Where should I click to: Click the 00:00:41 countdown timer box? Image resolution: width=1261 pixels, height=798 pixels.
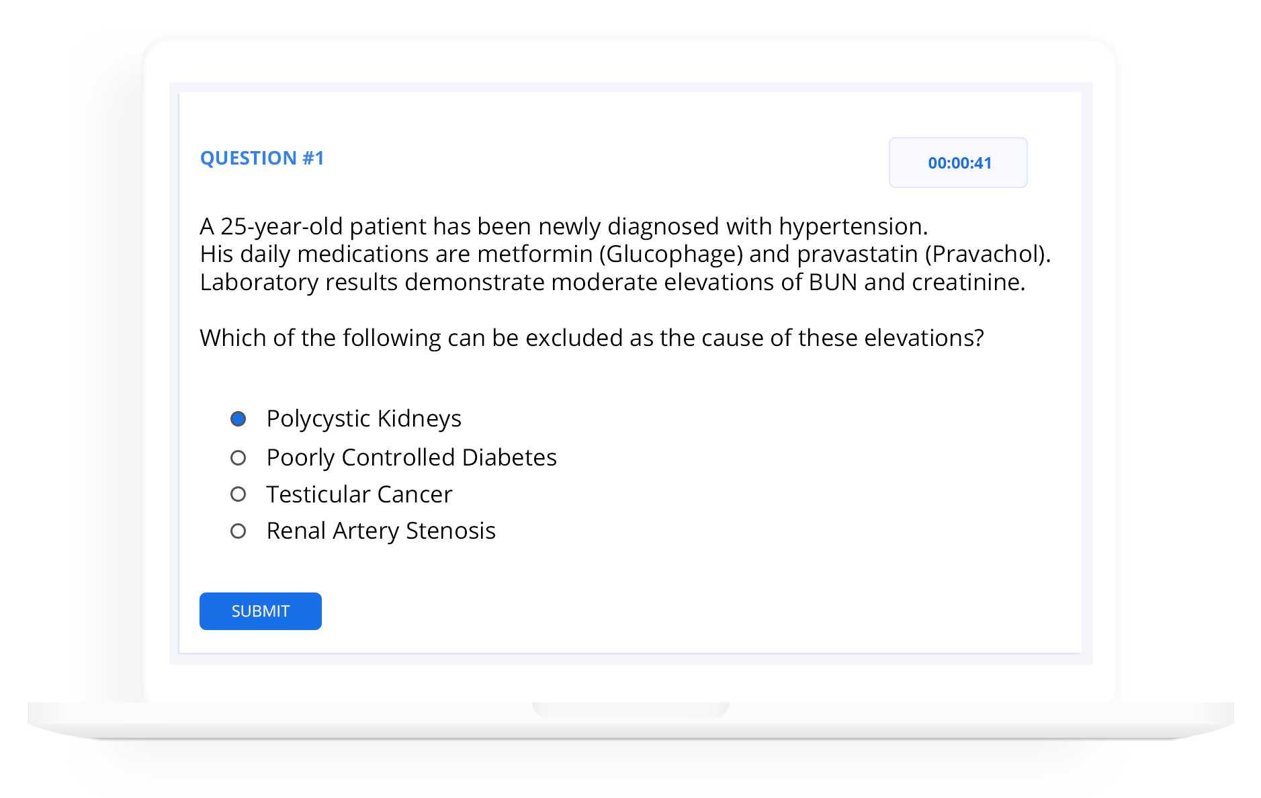958,163
